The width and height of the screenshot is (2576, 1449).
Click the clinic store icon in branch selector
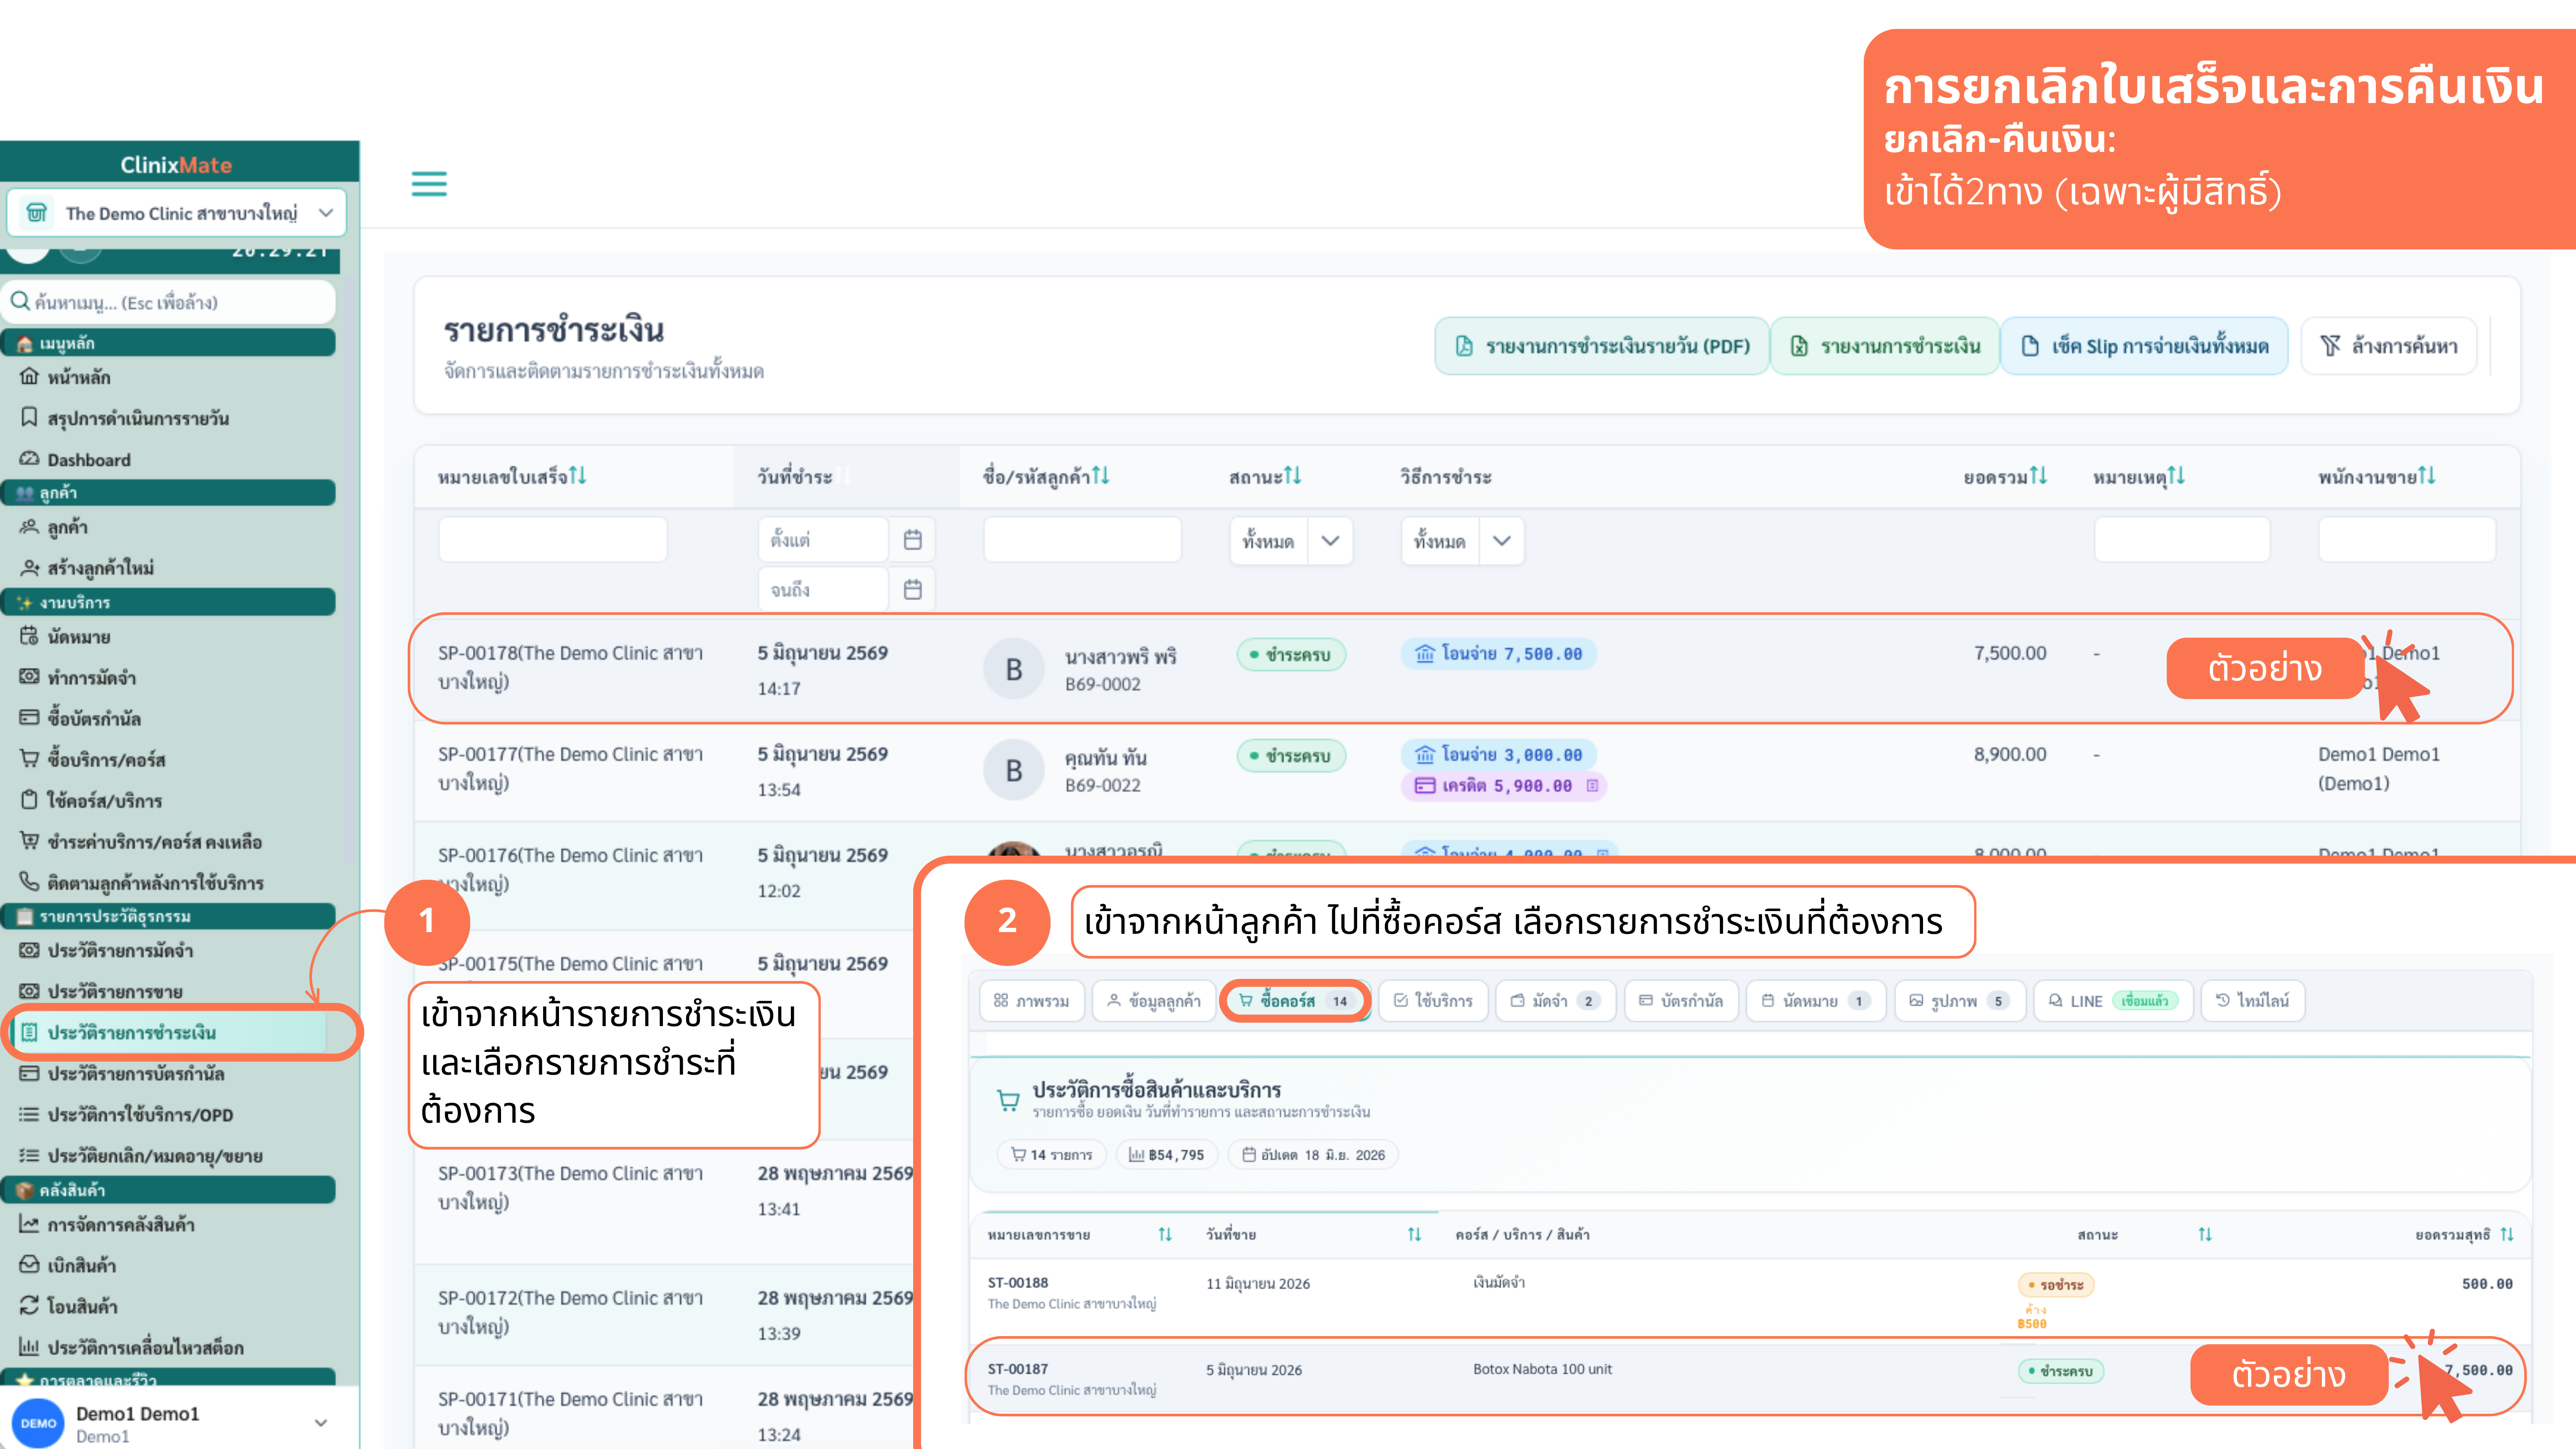tap(37, 213)
